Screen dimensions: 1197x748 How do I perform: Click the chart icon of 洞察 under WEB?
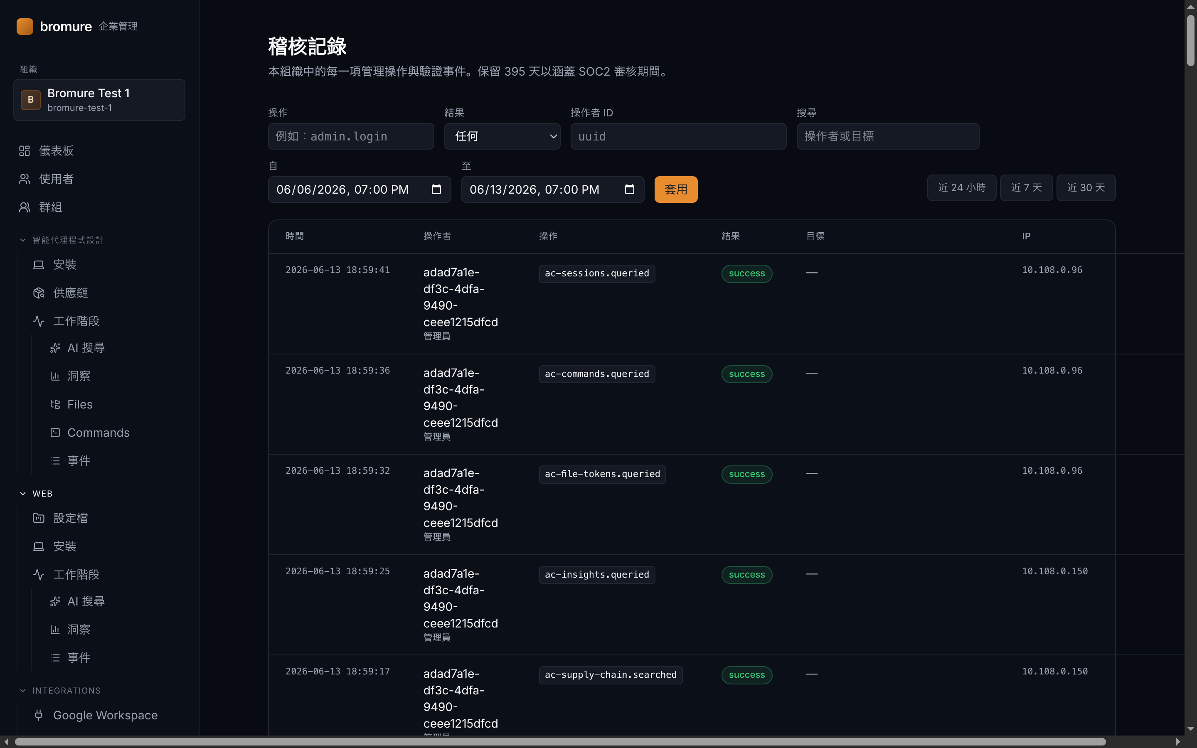coord(55,629)
